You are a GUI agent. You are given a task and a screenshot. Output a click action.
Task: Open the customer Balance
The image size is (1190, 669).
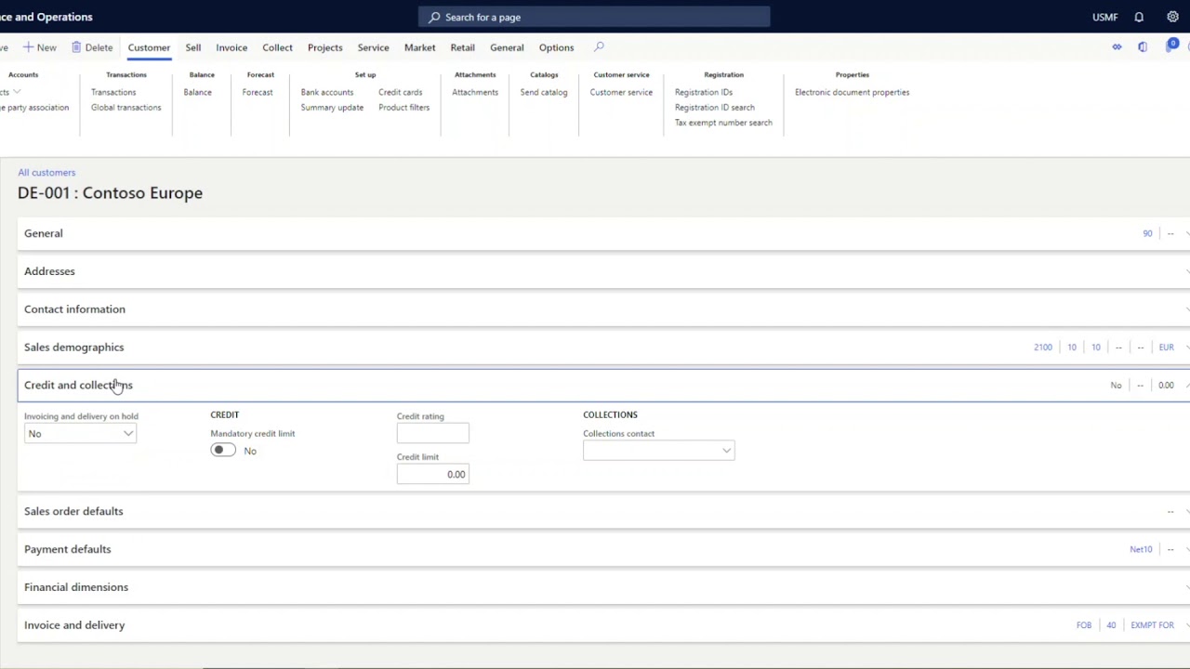[197, 92]
